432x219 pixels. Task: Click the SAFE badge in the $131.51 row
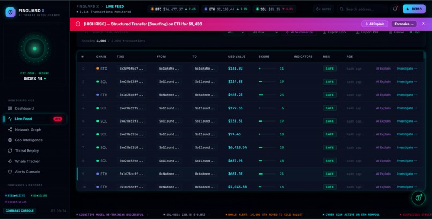coord(330,122)
